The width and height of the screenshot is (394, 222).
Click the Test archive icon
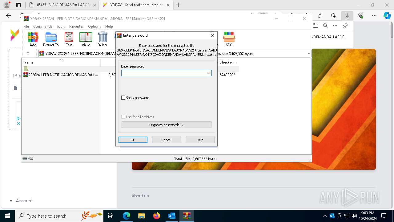pos(69,39)
